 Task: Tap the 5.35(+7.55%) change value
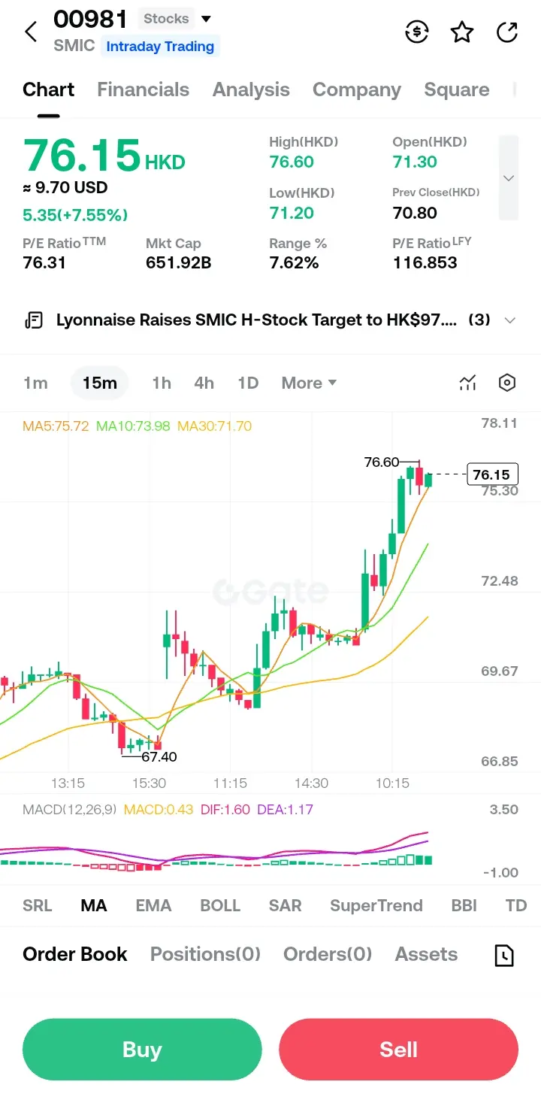tap(75, 216)
